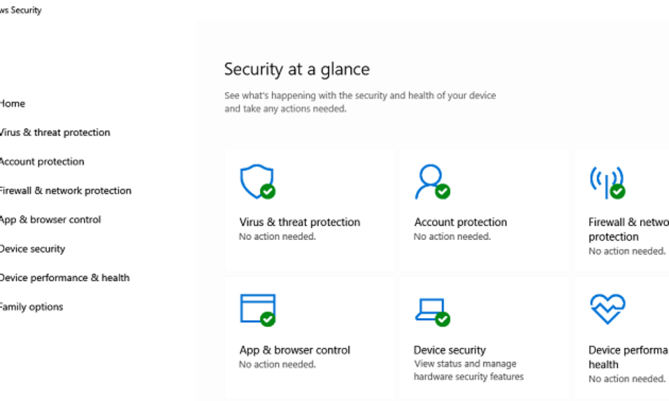Go to Account protection in sidebar
Screen dimensions: 669x401
(x=42, y=162)
